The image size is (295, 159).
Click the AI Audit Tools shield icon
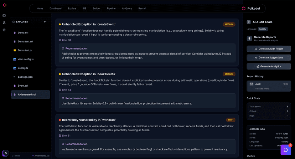[x=249, y=22]
